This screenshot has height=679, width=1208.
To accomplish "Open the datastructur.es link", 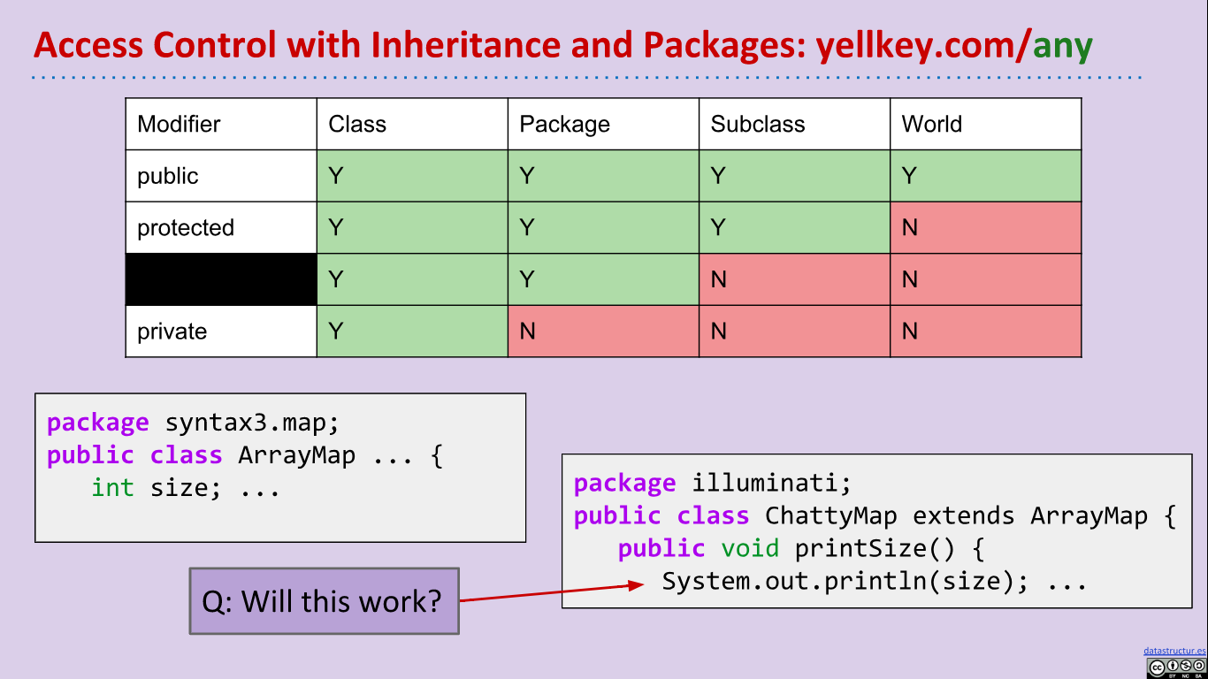I will pos(1174,651).
